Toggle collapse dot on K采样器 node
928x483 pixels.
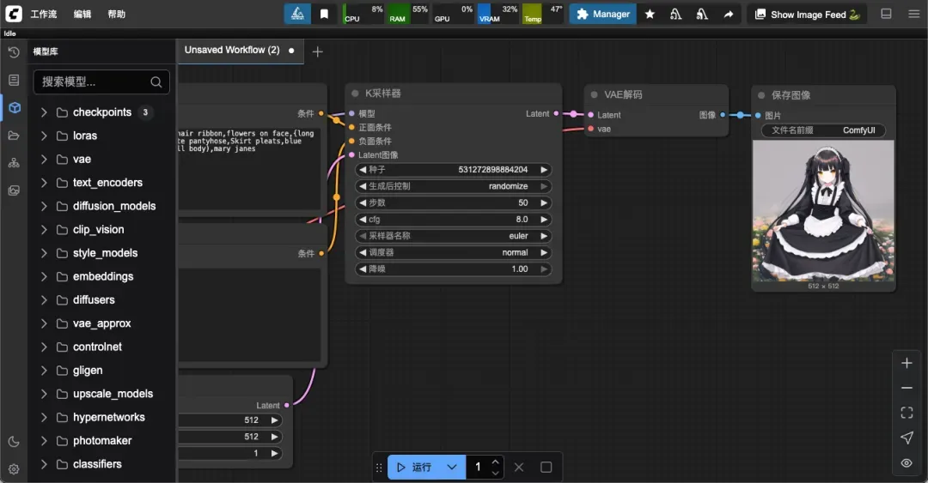(x=355, y=94)
